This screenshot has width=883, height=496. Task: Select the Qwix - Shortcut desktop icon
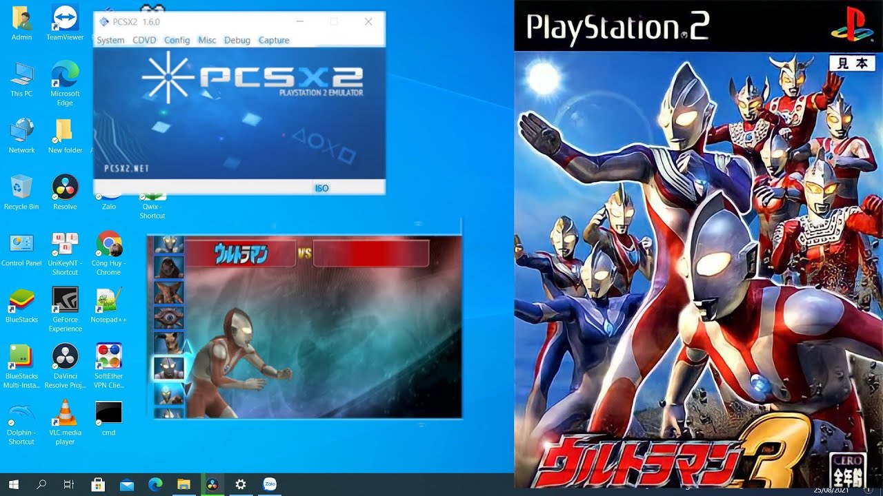click(x=152, y=205)
